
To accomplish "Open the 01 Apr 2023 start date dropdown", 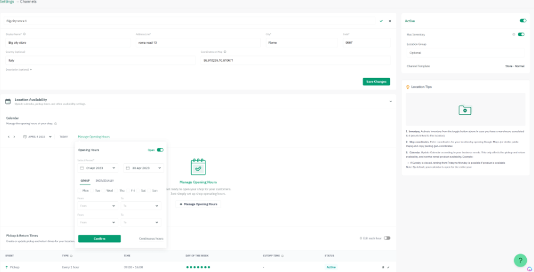I will [98, 168].
